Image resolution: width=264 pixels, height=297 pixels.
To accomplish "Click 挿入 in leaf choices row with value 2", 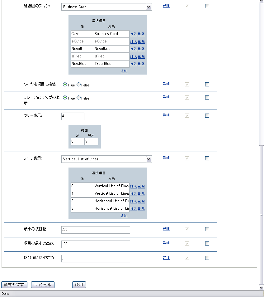I will click(x=134, y=201).
